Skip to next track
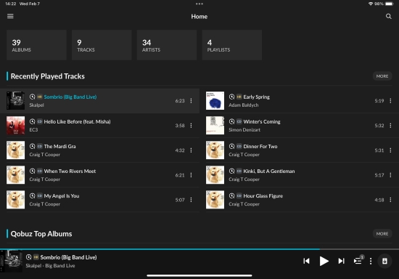This screenshot has height=279, width=399. 341,261
